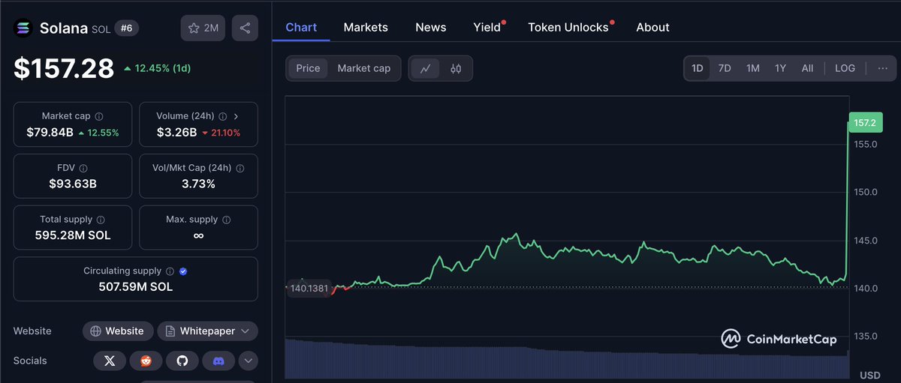901x383 pixels.
Task: Open the chart more options ellipsis
Action: click(883, 68)
